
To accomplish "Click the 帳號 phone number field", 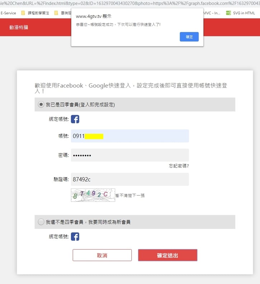I will (130, 136).
